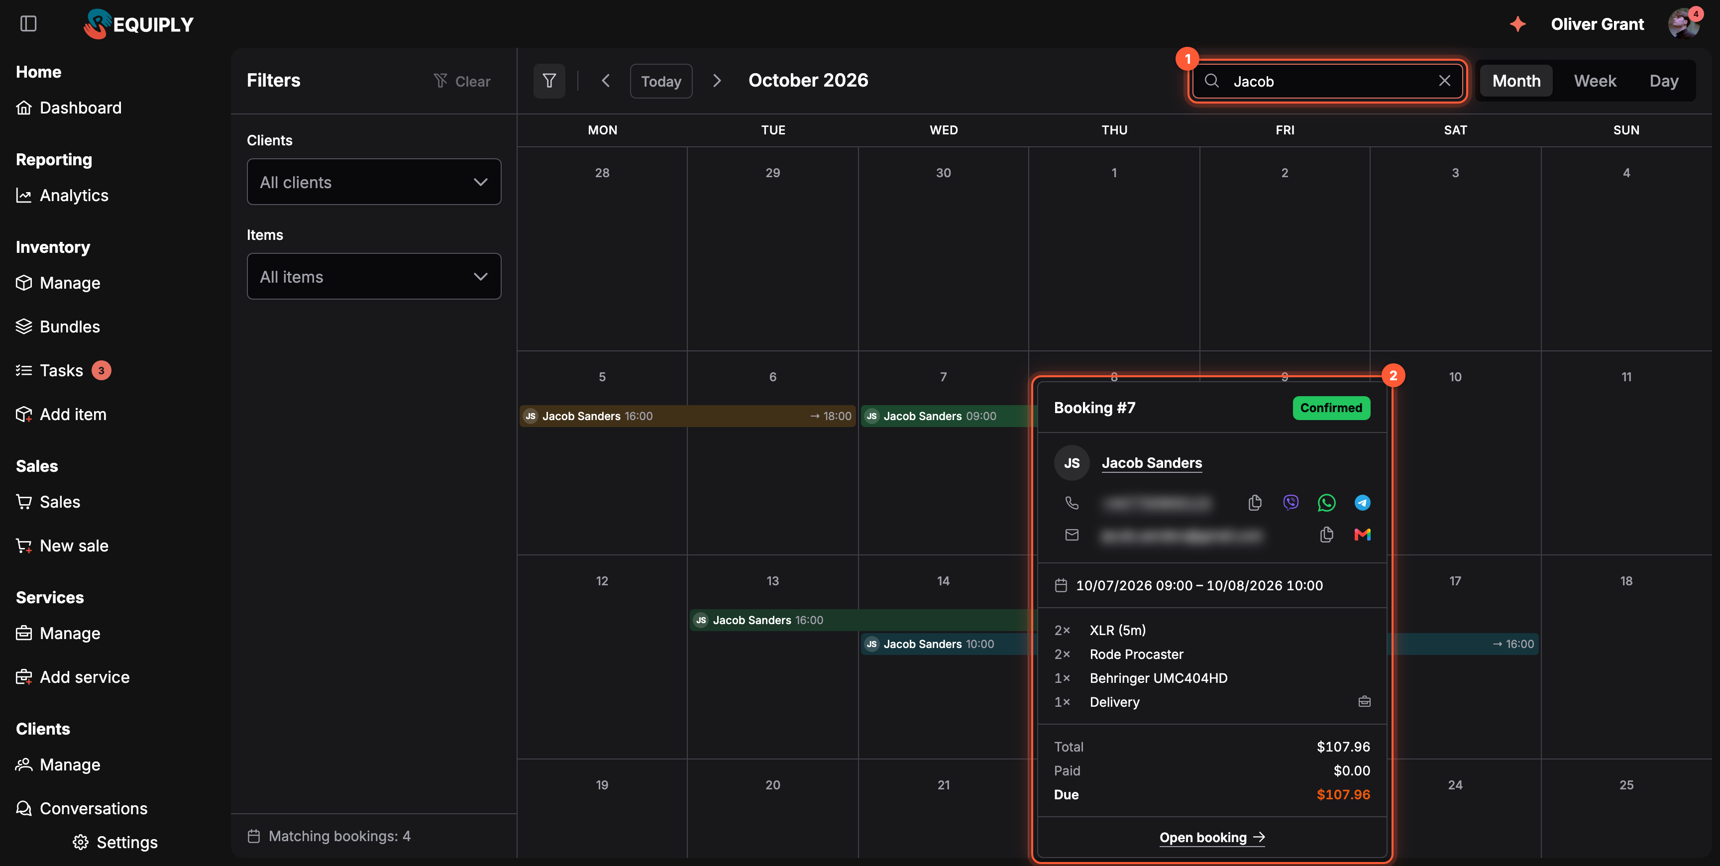Collapse the sidebar panel icon
1720x866 pixels.
click(28, 24)
